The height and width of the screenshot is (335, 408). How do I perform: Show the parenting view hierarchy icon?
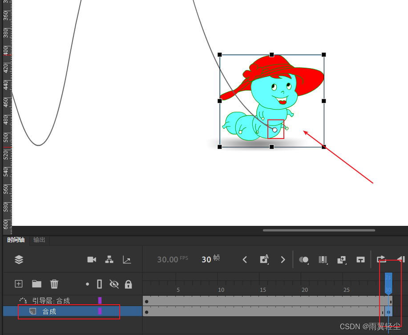[109, 259]
